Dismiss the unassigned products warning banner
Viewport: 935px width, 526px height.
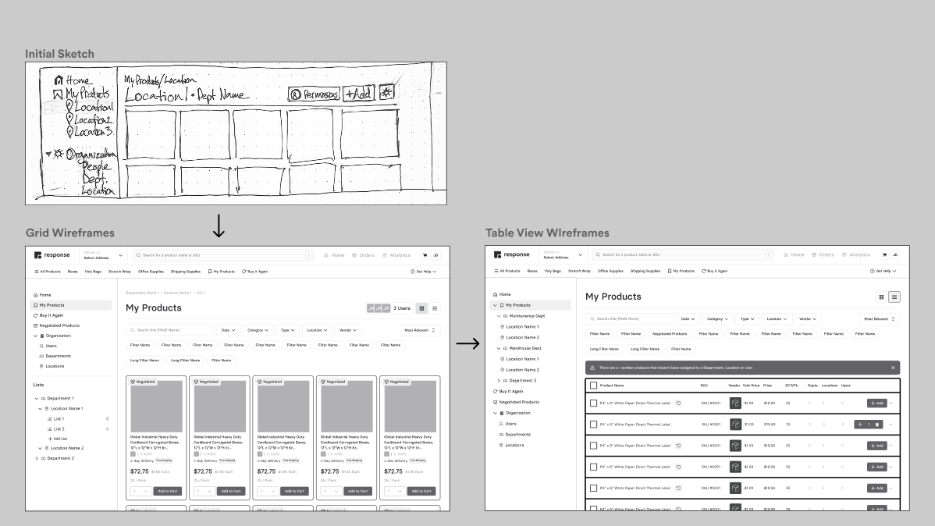[893, 368]
